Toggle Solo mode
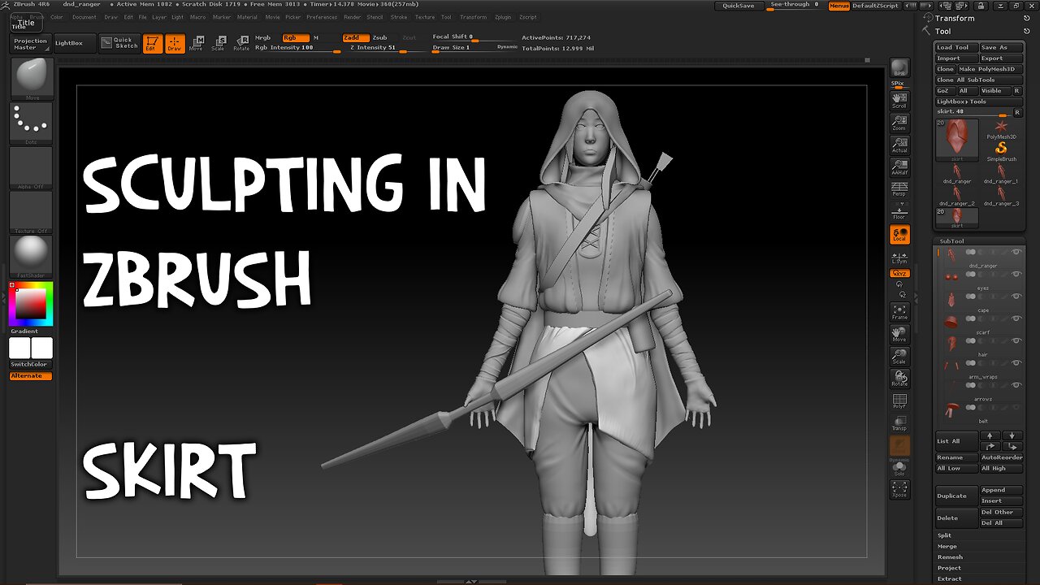 coord(899,467)
